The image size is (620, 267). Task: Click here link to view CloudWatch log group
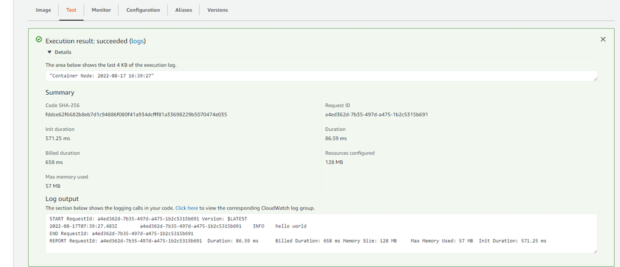pyautogui.click(x=187, y=208)
